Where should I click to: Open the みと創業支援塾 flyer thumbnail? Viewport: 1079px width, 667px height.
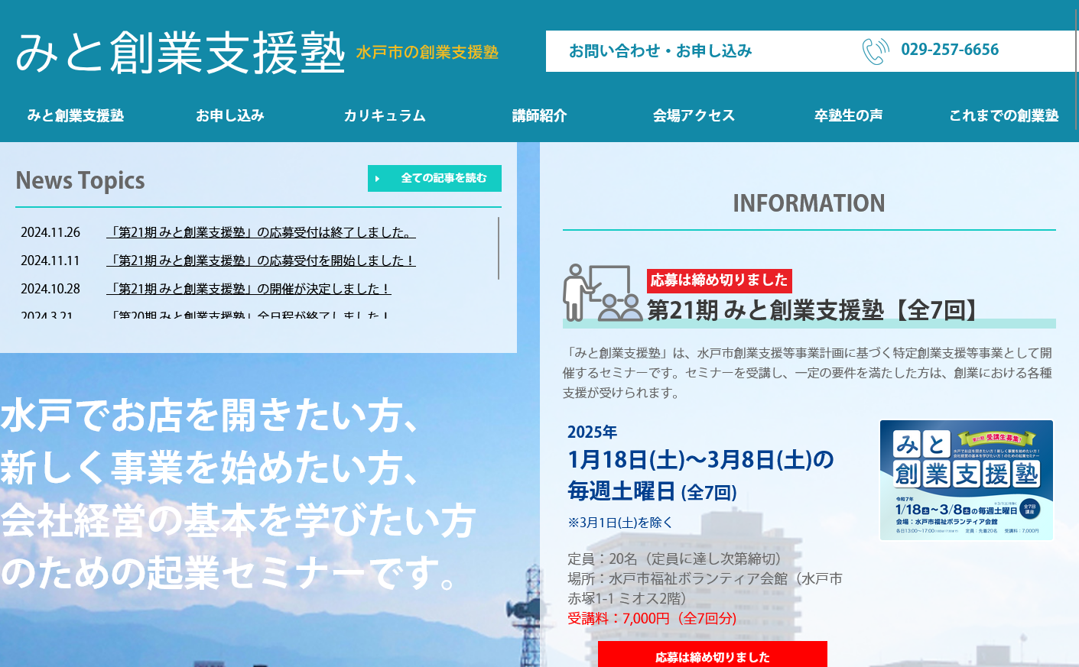point(966,480)
